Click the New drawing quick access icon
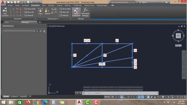This screenshot has width=187, height=105. (8, 2)
